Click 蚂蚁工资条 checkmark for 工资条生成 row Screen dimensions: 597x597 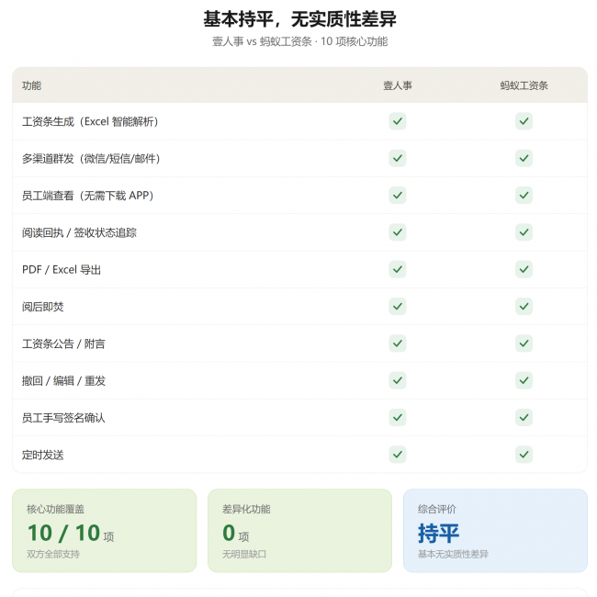(524, 121)
